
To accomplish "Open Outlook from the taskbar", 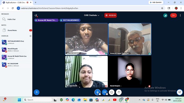I will tap(79, 100).
